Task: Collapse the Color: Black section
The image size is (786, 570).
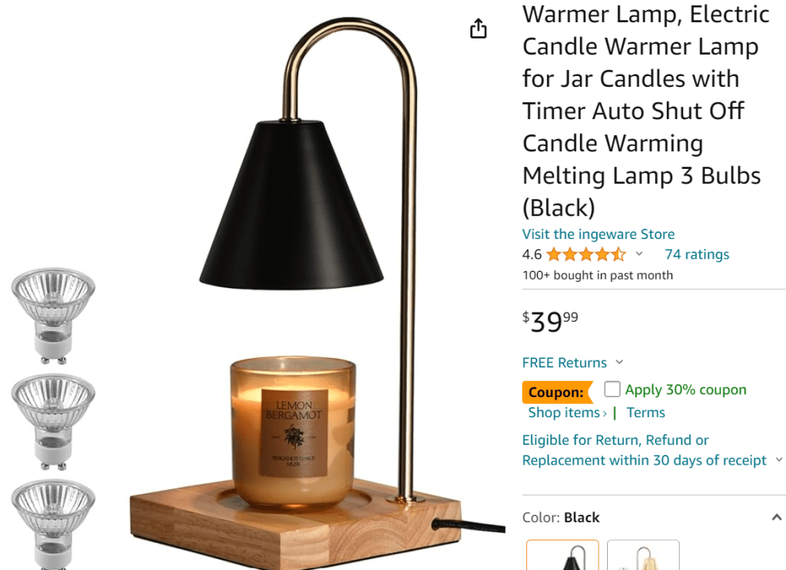Action: coord(777,517)
